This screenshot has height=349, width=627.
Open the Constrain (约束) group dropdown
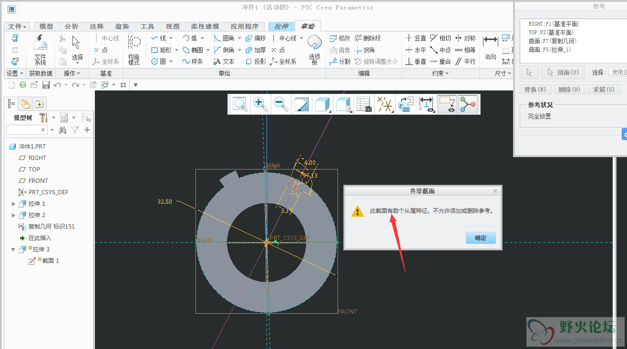[441, 73]
